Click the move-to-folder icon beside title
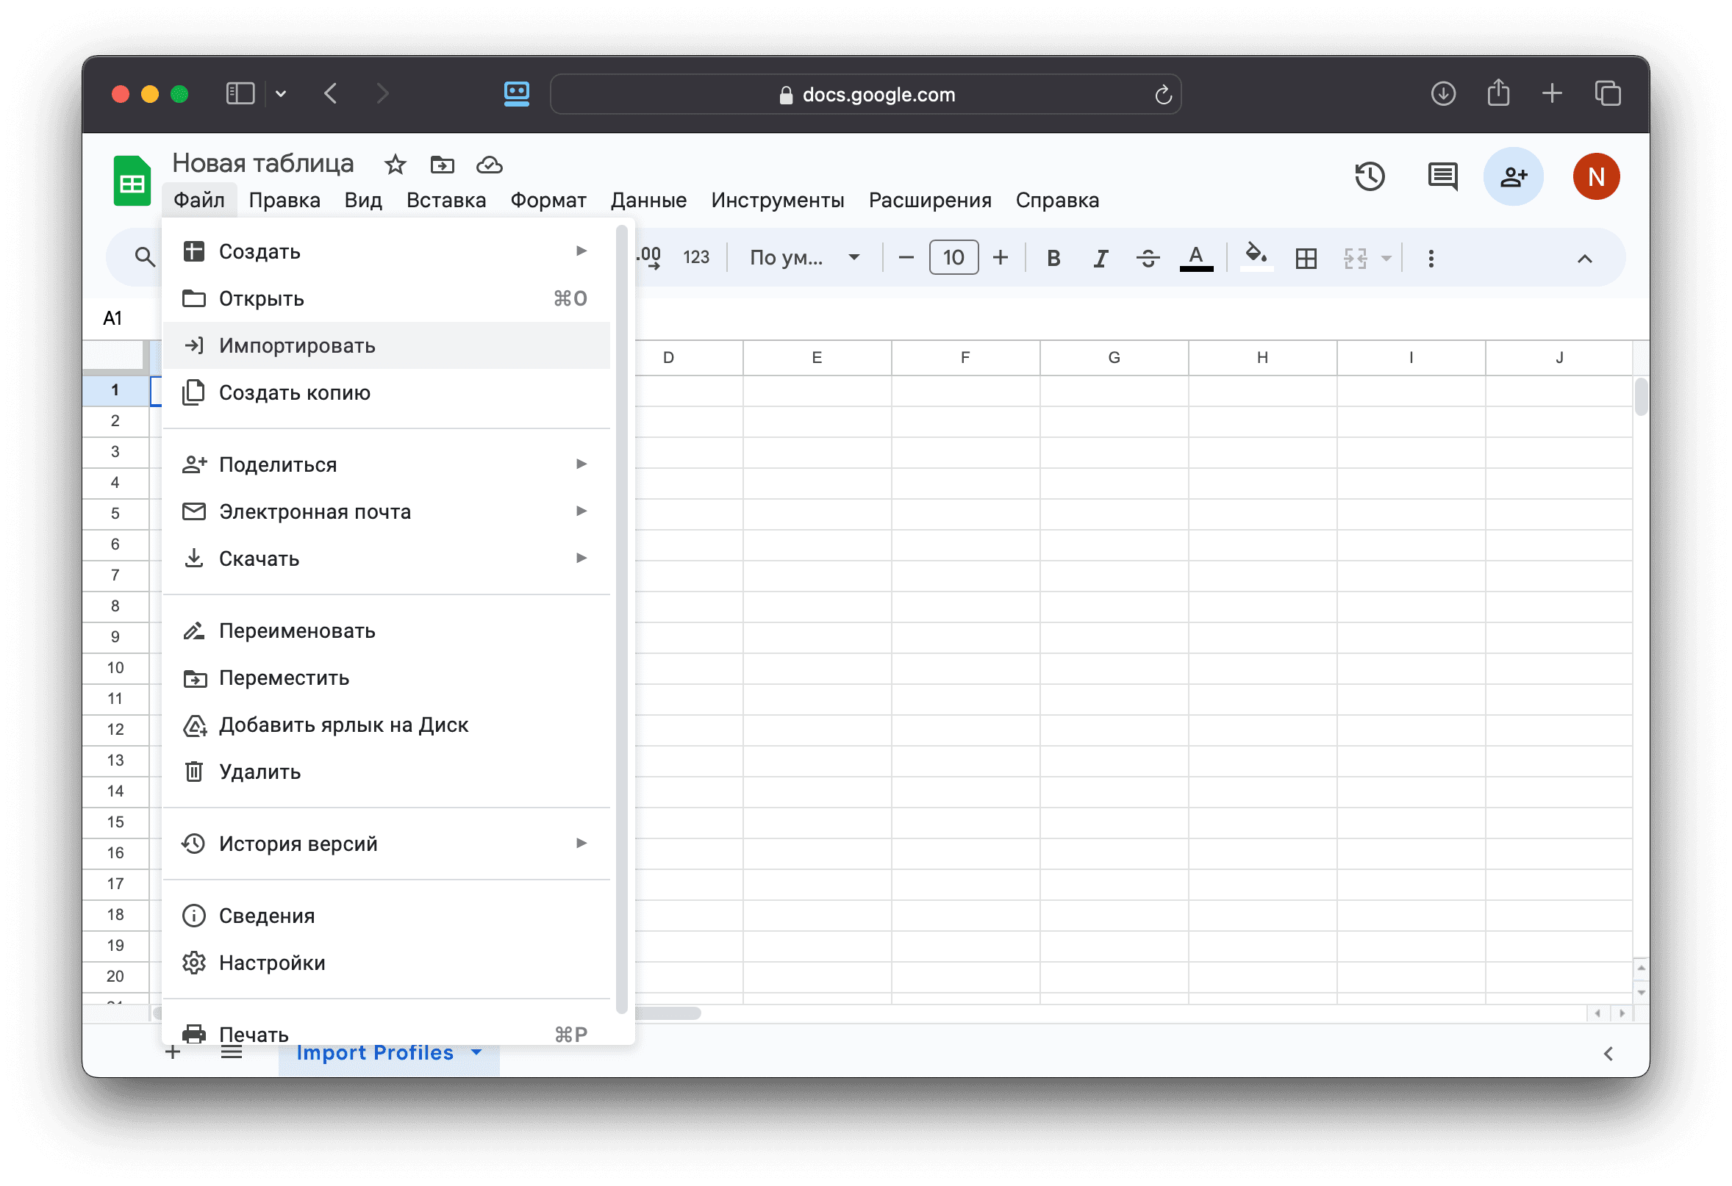 click(x=442, y=165)
